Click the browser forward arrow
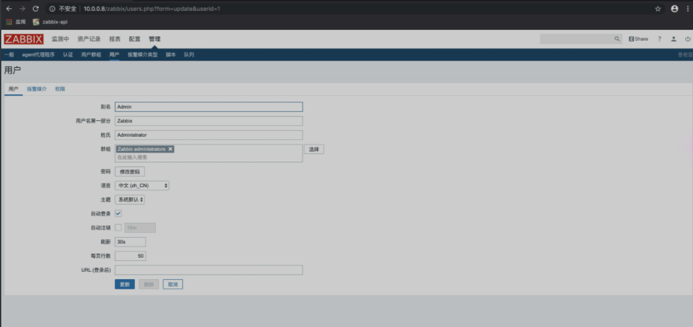Image resolution: width=693 pixels, height=327 pixels. pyautogui.click(x=22, y=9)
